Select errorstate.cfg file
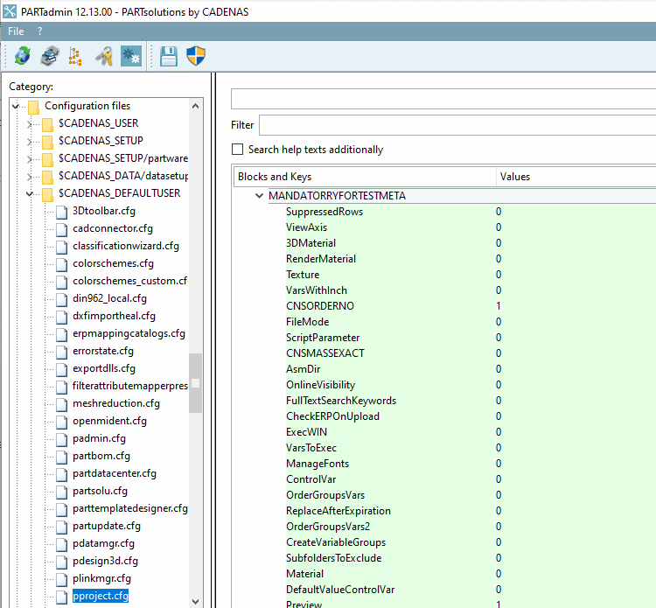 tap(103, 351)
